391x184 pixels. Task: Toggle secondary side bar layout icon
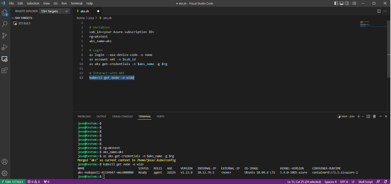[348, 3]
